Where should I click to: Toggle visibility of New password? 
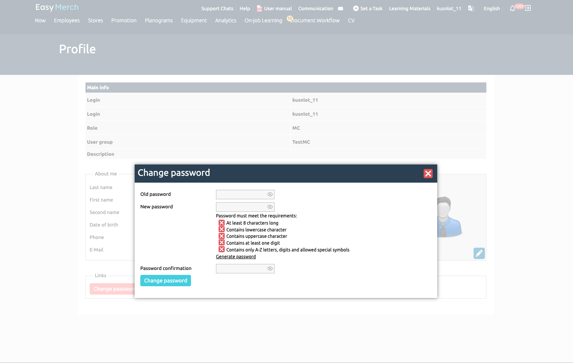270,207
